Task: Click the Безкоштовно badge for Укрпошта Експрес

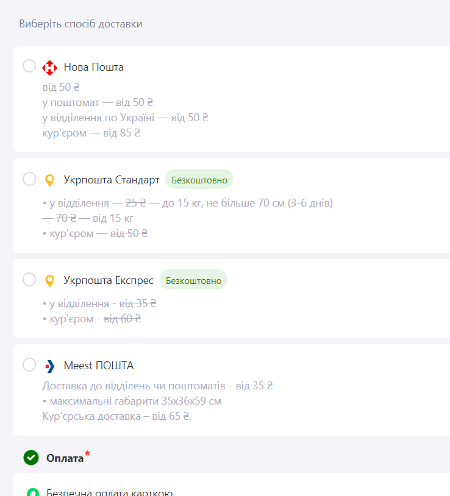Action: (x=193, y=280)
